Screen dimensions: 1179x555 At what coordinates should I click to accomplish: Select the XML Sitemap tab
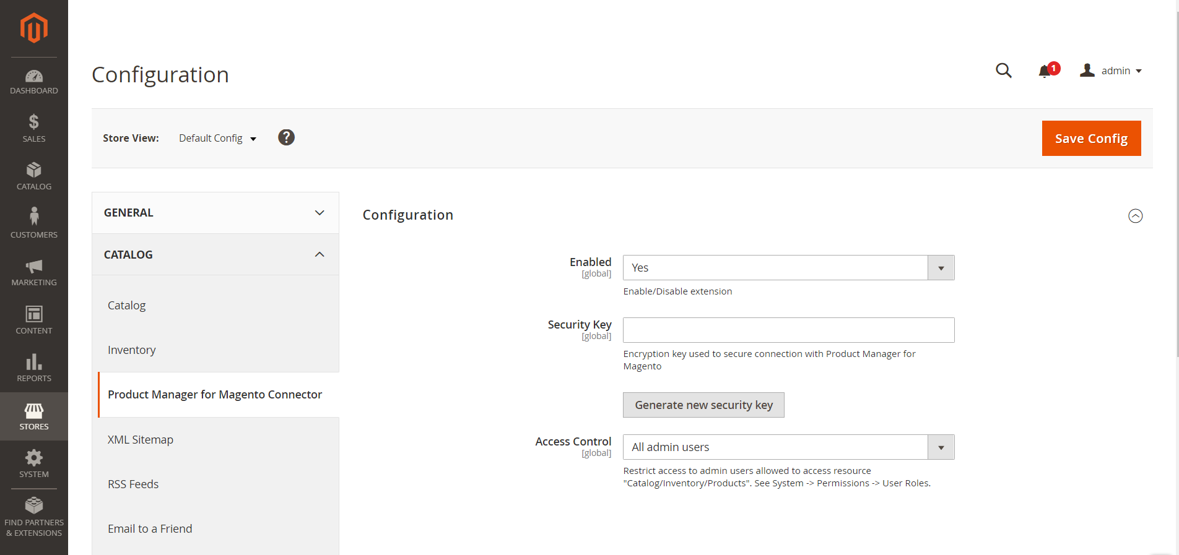tap(141, 440)
